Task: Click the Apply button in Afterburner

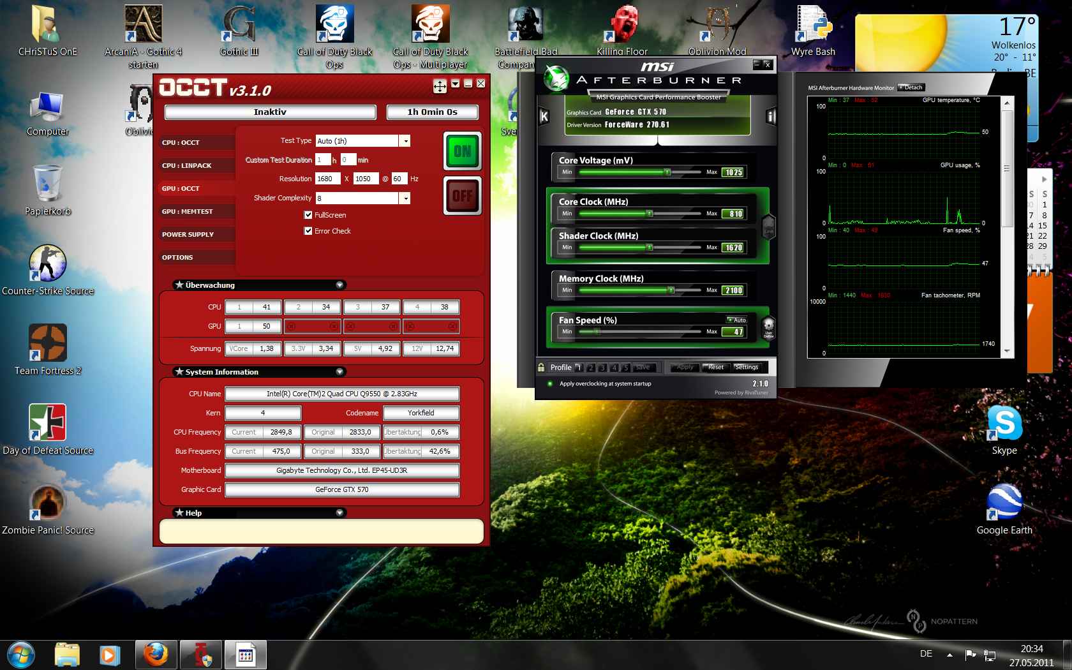Action: coord(685,368)
